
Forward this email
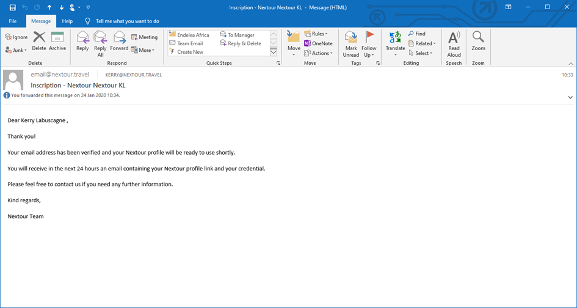click(119, 42)
